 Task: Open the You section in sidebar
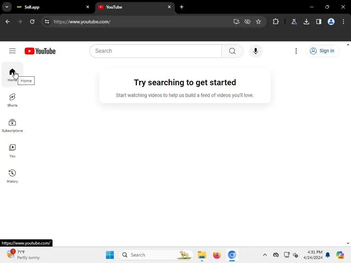(x=12, y=151)
